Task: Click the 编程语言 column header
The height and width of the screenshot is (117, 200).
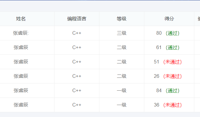Action: [x=77, y=19]
